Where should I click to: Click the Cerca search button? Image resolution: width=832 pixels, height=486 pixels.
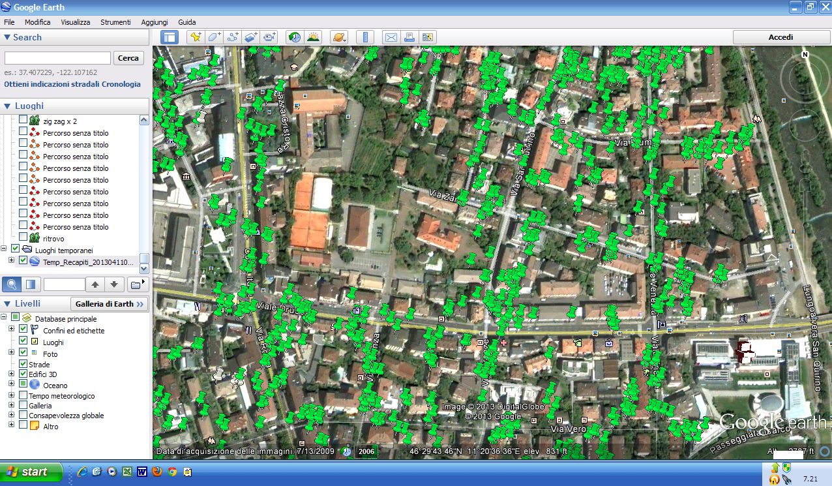[128, 58]
